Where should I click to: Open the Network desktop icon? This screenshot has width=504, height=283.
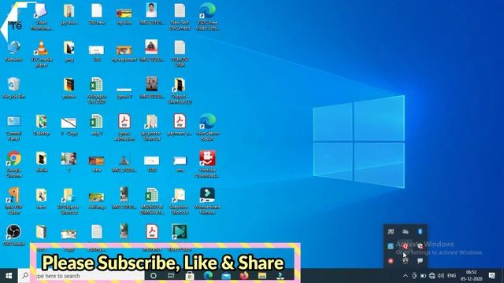[14, 50]
